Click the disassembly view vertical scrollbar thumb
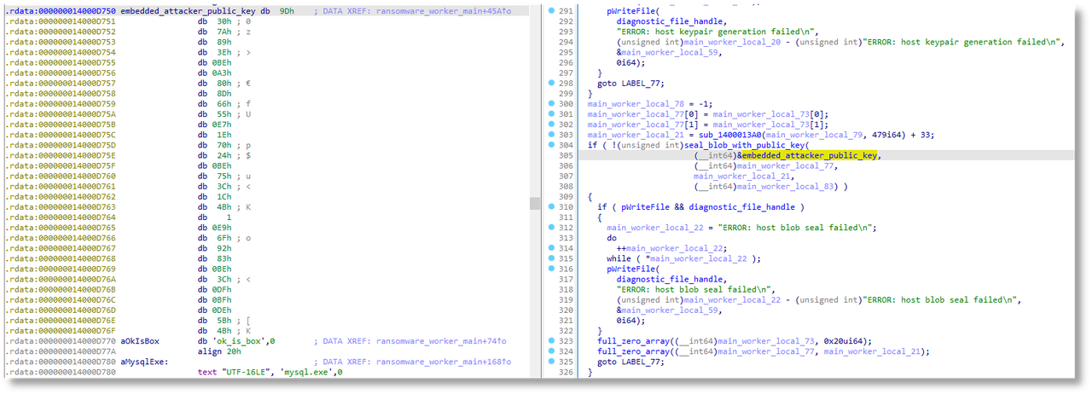The width and height of the screenshot is (1092, 394). 534,203
